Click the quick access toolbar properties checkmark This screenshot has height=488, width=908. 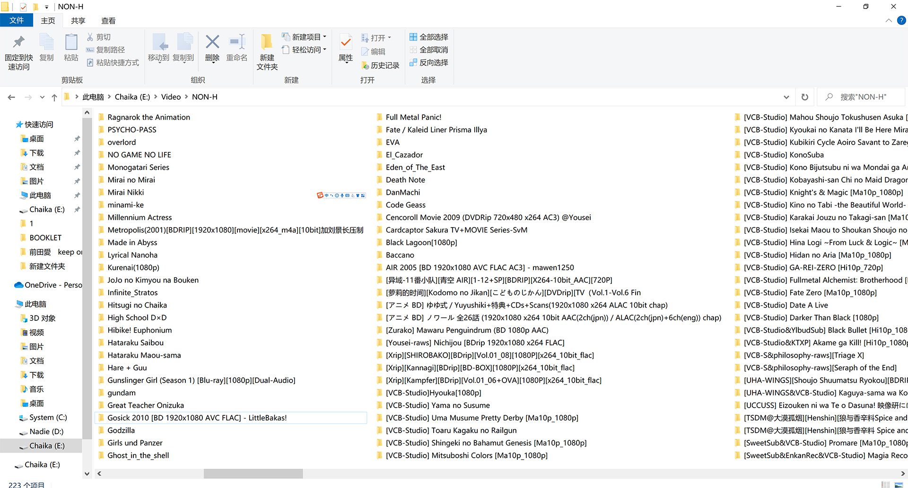pos(23,7)
